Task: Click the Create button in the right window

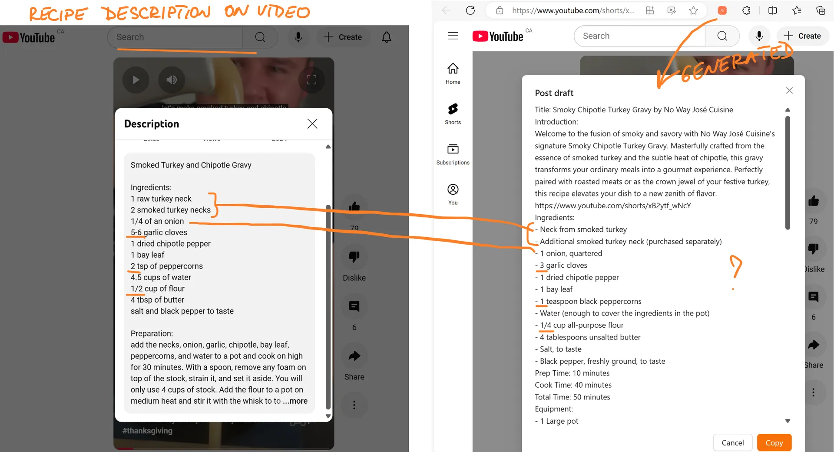Action: point(803,36)
